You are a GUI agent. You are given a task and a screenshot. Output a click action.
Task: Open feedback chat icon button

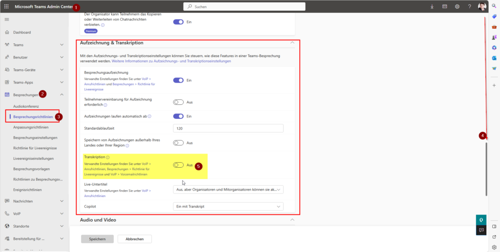(481, 230)
